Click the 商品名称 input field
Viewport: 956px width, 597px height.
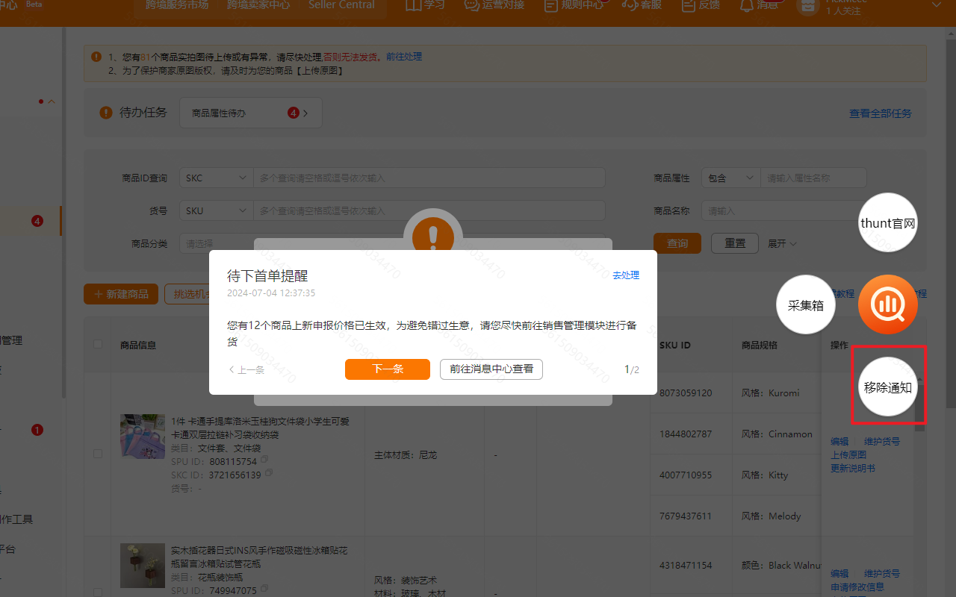point(784,210)
